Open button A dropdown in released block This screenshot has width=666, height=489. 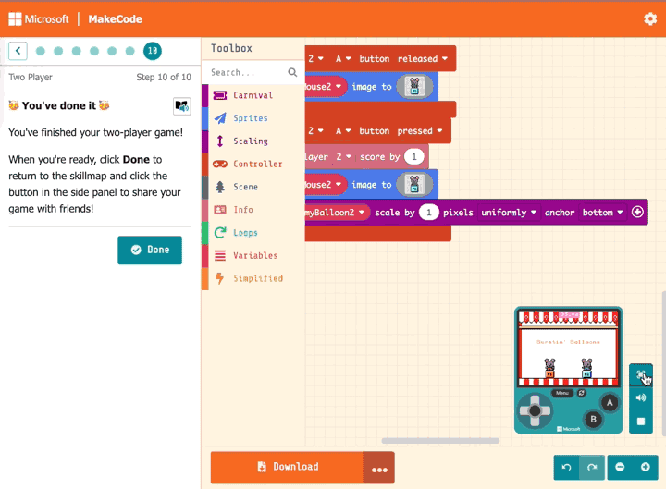click(x=343, y=58)
